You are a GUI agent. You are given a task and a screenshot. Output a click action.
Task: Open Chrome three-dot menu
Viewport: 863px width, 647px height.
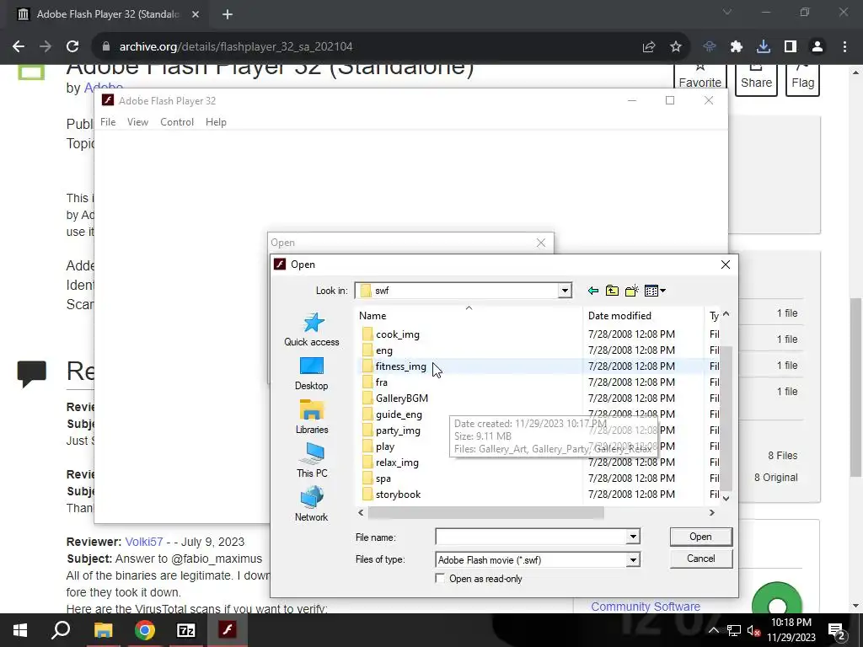(x=844, y=47)
